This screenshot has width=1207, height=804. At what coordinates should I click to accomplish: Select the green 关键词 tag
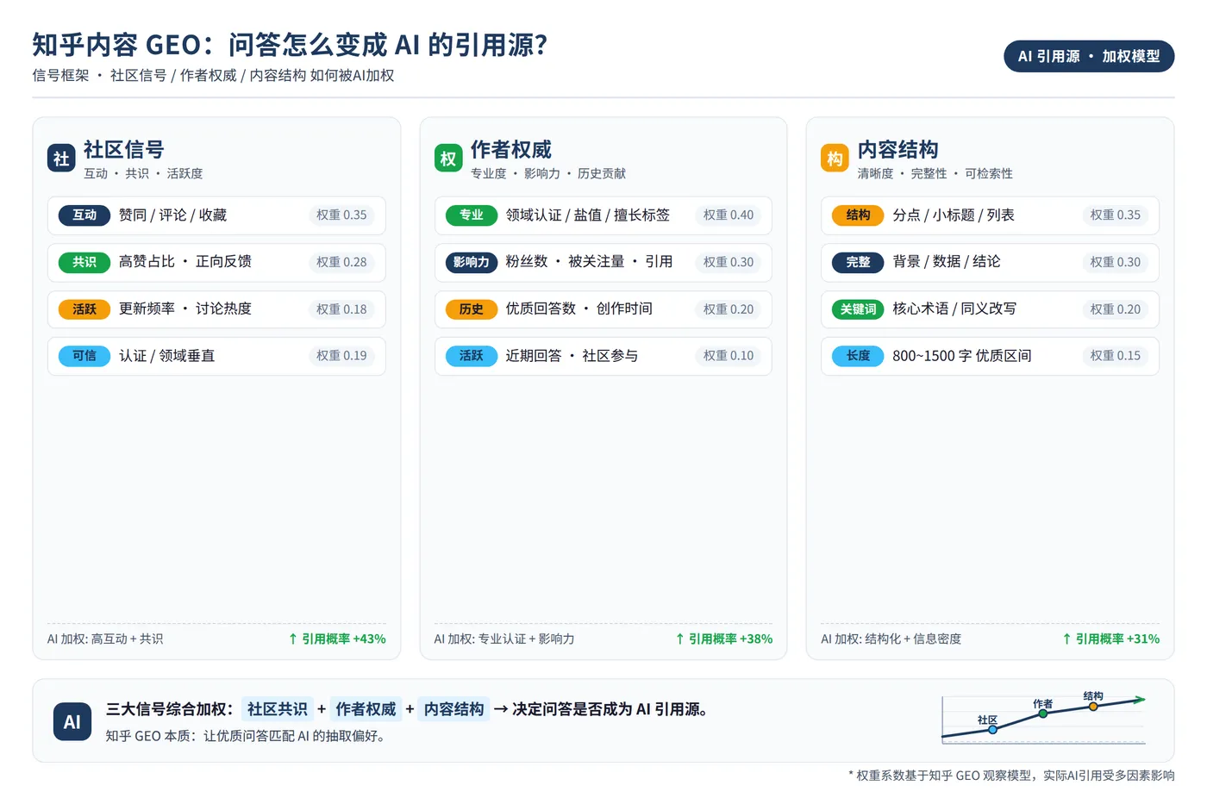858,309
